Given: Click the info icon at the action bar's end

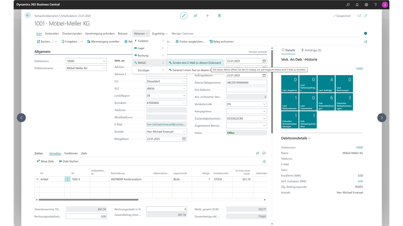Looking at the screenshot, I should (366, 34).
